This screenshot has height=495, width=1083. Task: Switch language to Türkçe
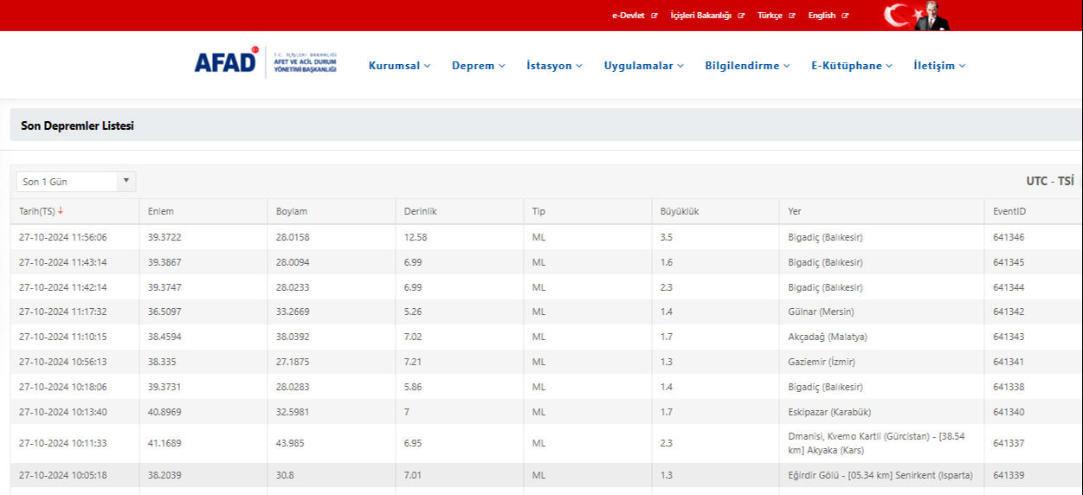(775, 16)
